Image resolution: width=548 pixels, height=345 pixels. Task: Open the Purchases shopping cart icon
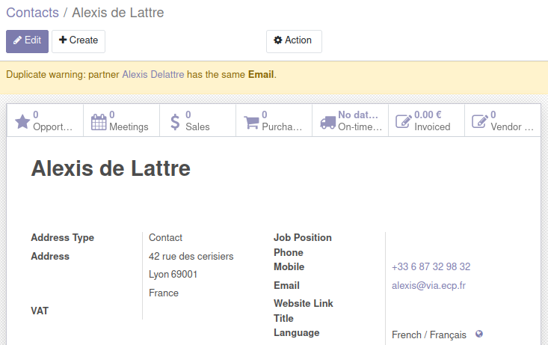(x=251, y=122)
